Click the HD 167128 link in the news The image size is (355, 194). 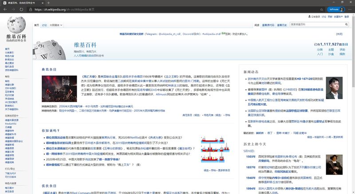(304, 79)
